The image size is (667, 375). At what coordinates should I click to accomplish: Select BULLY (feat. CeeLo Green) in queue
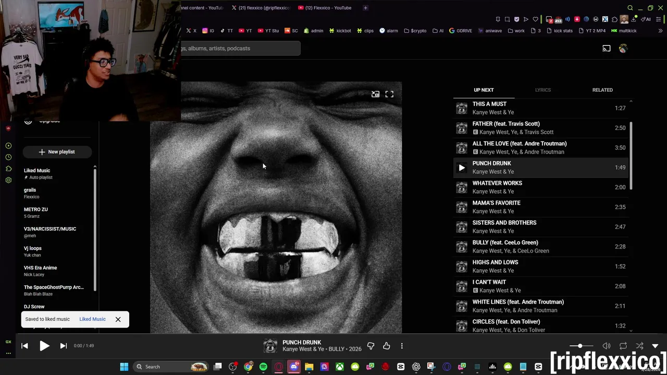(540, 247)
